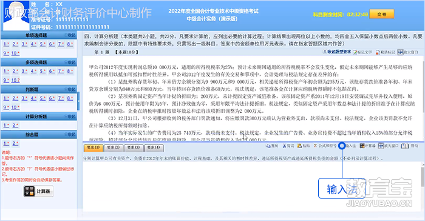425x221 pixels.
Task: Click the candidate photo thumbnail
Action: click(x=16, y=16)
